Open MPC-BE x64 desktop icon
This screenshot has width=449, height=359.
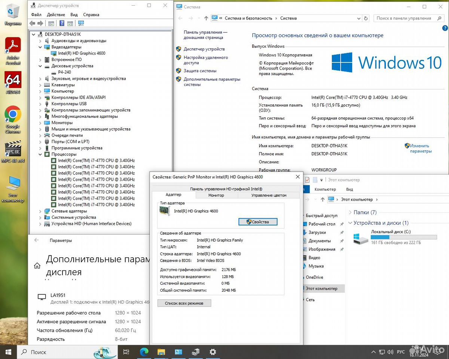(13, 151)
